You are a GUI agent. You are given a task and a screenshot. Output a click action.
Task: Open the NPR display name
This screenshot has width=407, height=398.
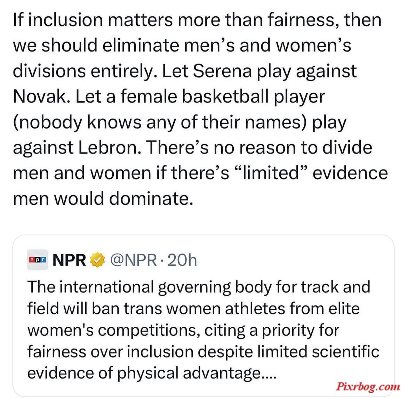click(x=69, y=259)
